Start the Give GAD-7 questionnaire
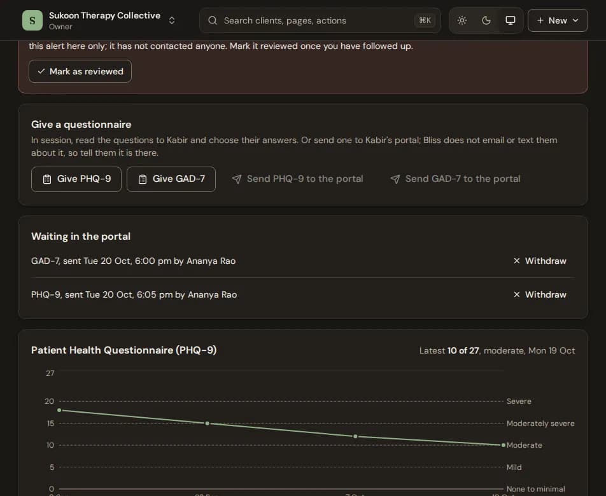The height and width of the screenshot is (496, 606). pos(171,179)
